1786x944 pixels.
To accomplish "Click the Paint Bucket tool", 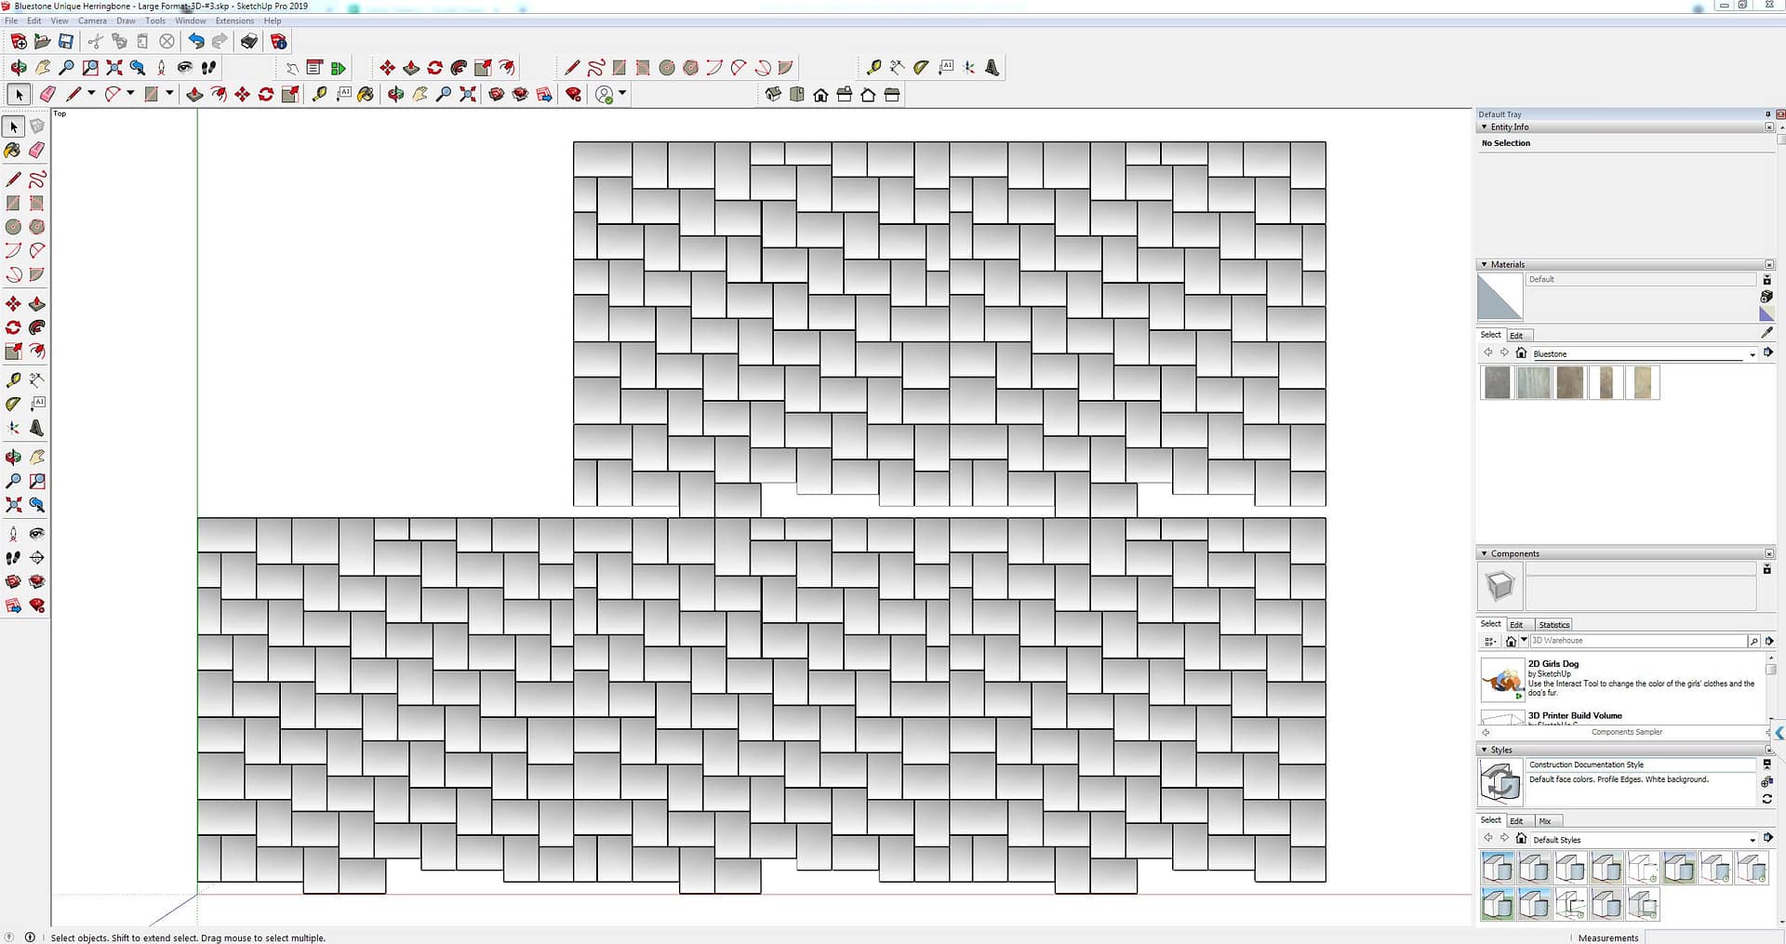I will pos(13,150).
